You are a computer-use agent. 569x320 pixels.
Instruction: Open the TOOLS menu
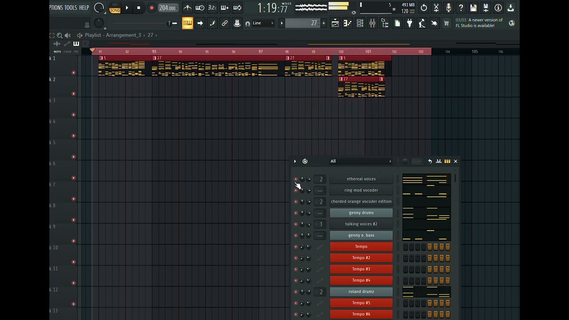coord(71,8)
